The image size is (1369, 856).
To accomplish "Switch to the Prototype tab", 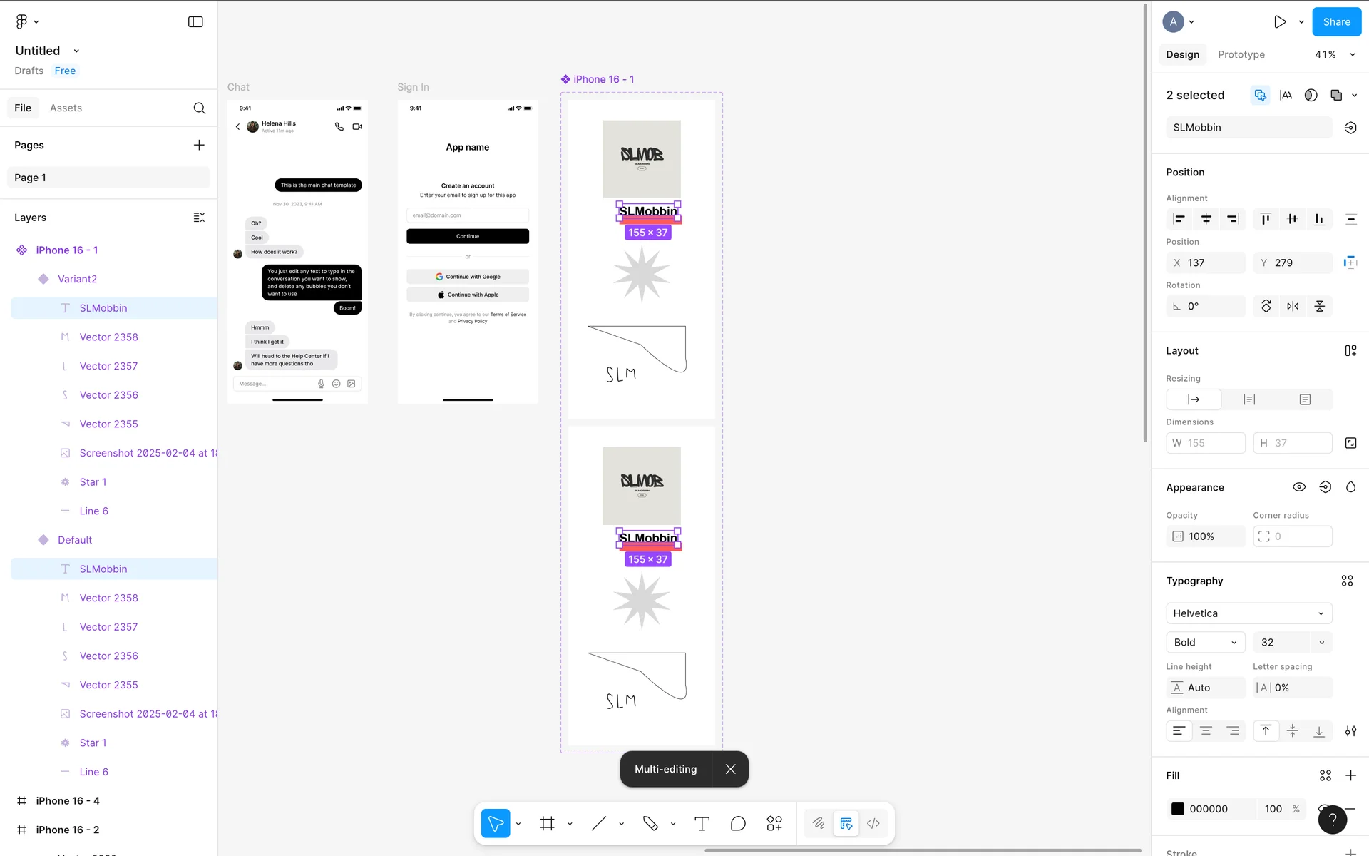I will 1241,54.
